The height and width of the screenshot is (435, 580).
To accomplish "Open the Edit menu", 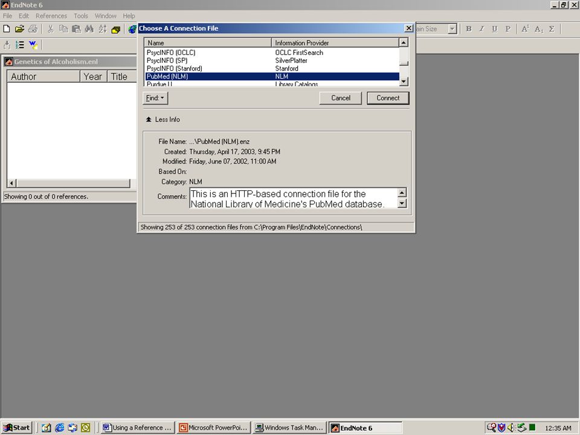I will click(x=24, y=16).
